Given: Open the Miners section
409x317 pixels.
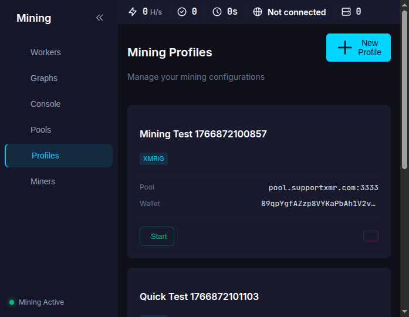Looking at the screenshot, I should 43,181.
